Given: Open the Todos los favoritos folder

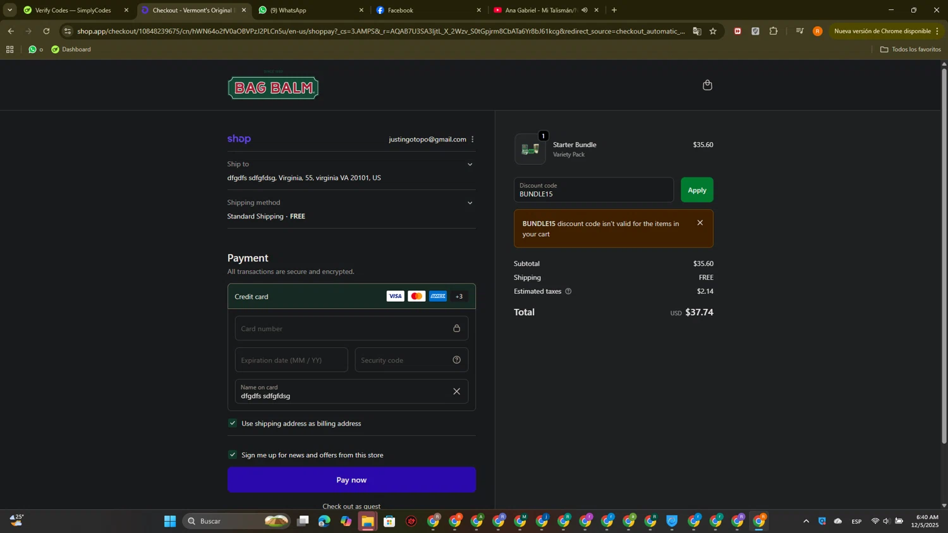Looking at the screenshot, I should coord(910,49).
